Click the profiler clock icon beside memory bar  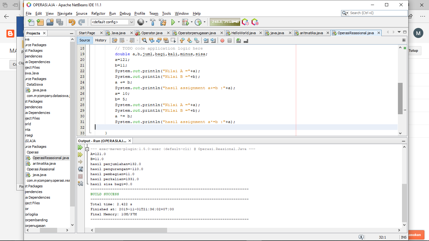point(245,22)
